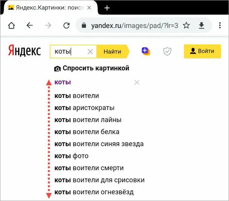Click the Войти login button
The height and width of the screenshot is (201, 229).
coord(202,52)
